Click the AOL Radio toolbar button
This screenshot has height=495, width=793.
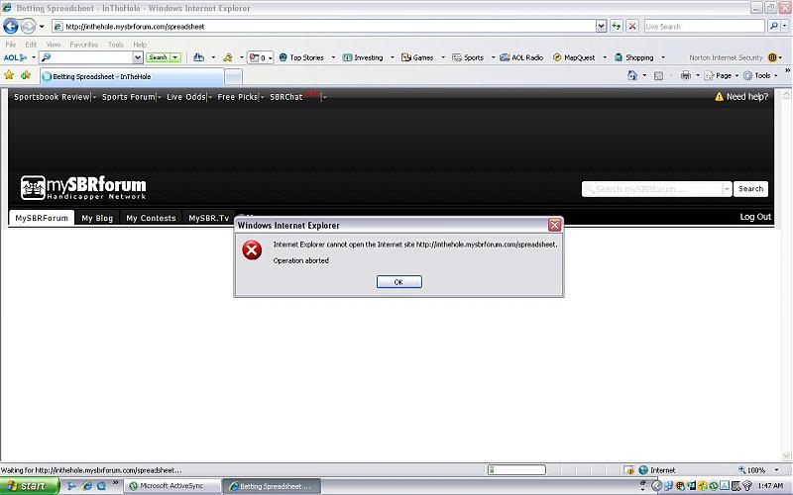coord(520,57)
